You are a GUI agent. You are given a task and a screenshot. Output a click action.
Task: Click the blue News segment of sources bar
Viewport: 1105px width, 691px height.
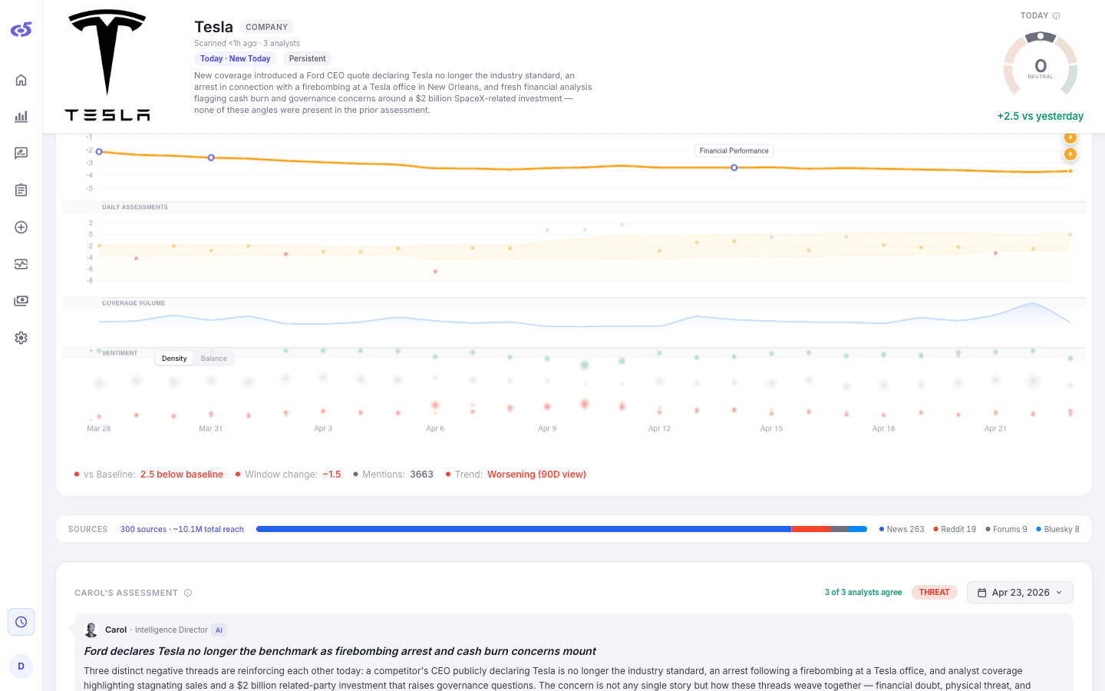pos(523,529)
